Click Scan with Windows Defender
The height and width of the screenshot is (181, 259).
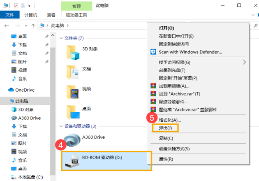(190, 52)
